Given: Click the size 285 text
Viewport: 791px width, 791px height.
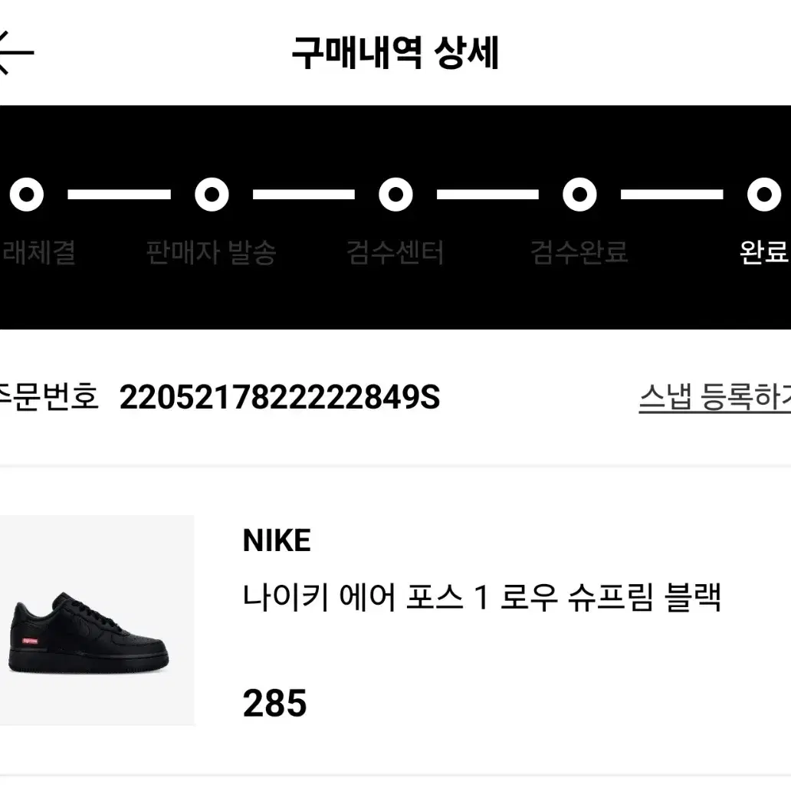Looking at the screenshot, I should pos(274,703).
